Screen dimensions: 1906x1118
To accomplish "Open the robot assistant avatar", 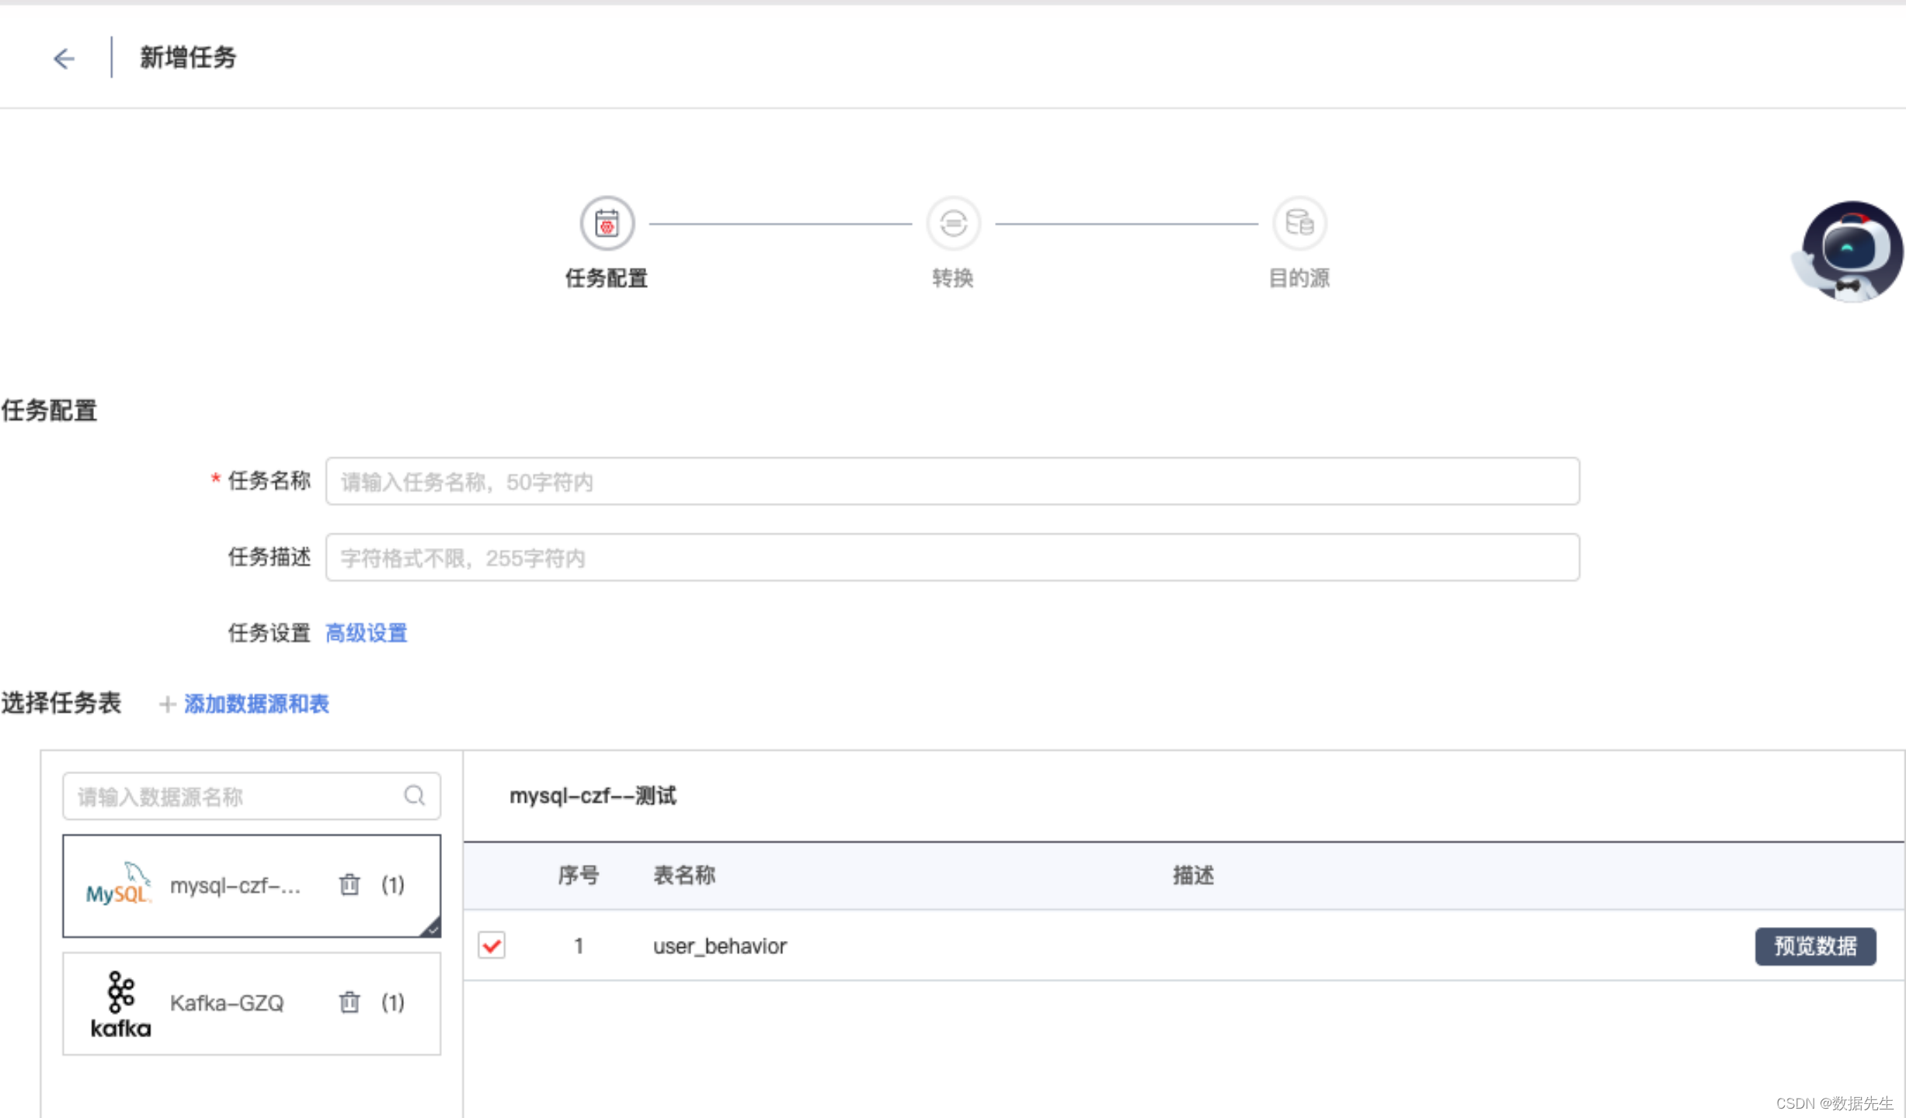I will tap(1851, 252).
